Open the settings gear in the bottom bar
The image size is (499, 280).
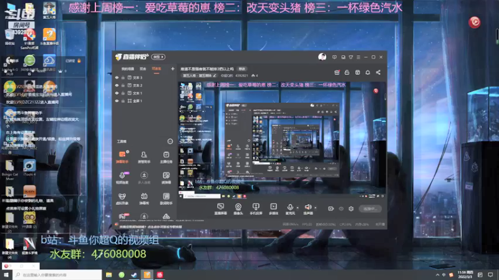pyautogui.click(x=351, y=208)
